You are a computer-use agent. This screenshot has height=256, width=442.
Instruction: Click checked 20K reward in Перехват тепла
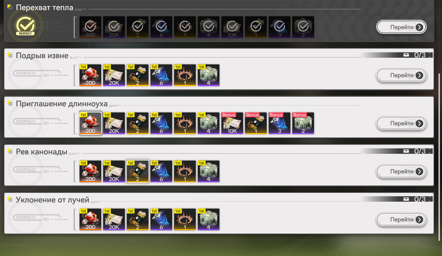point(114,27)
